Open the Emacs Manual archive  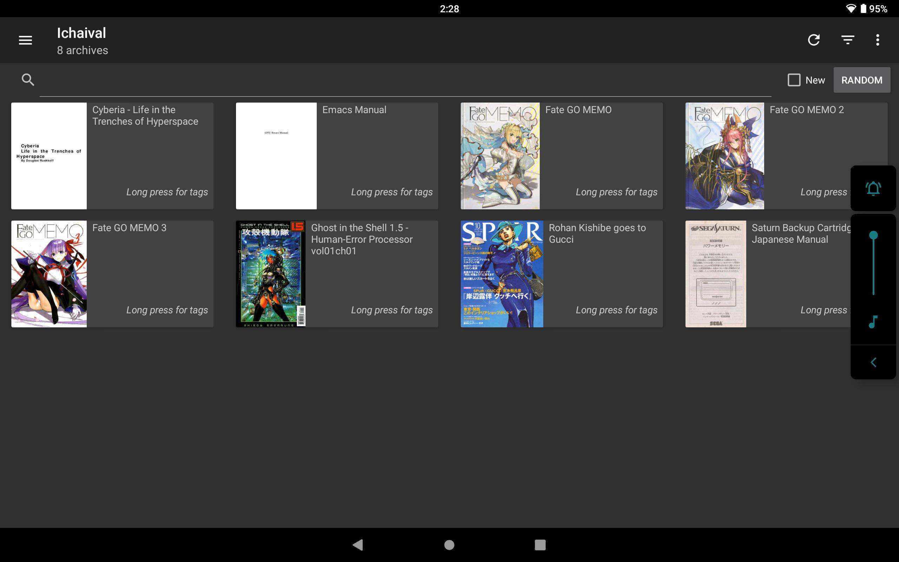click(x=336, y=156)
